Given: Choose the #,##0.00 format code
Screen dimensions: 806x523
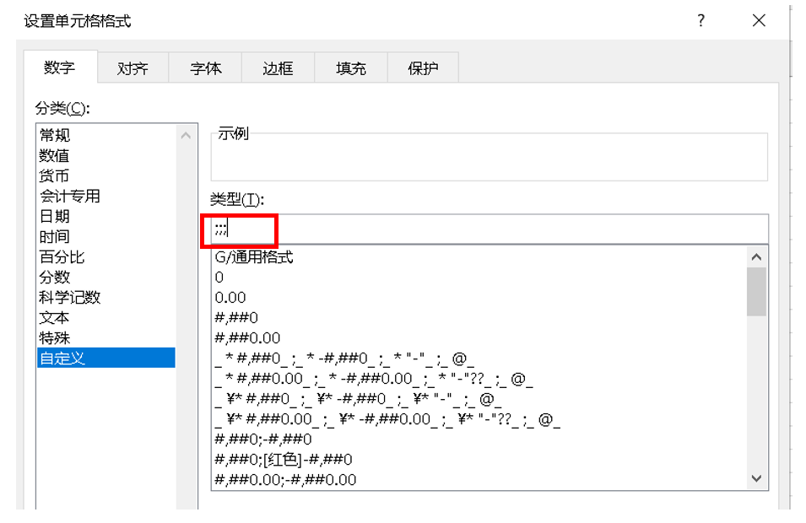Looking at the screenshot, I should (479, 338).
